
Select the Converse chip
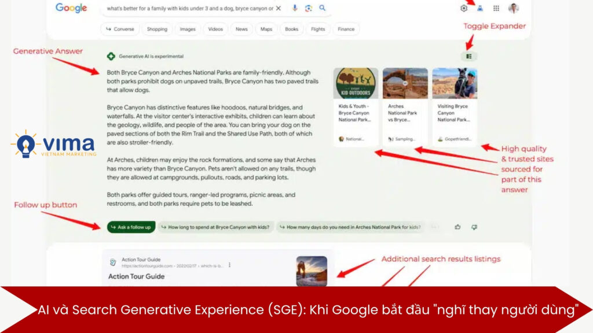pyautogui.click(x=120, y=29)
